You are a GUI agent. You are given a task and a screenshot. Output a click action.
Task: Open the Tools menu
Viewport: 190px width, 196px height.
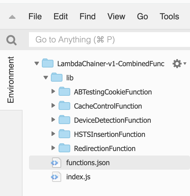[169, 16]
